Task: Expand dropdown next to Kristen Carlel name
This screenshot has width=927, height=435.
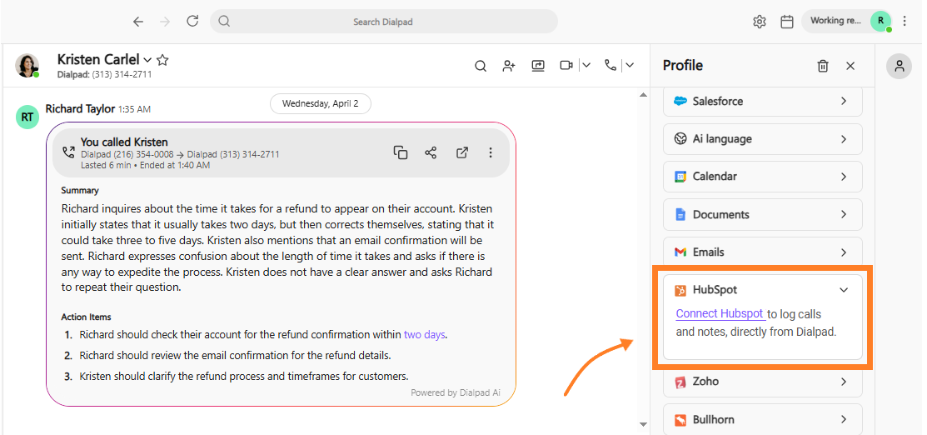Action: (x=147, y=60)
